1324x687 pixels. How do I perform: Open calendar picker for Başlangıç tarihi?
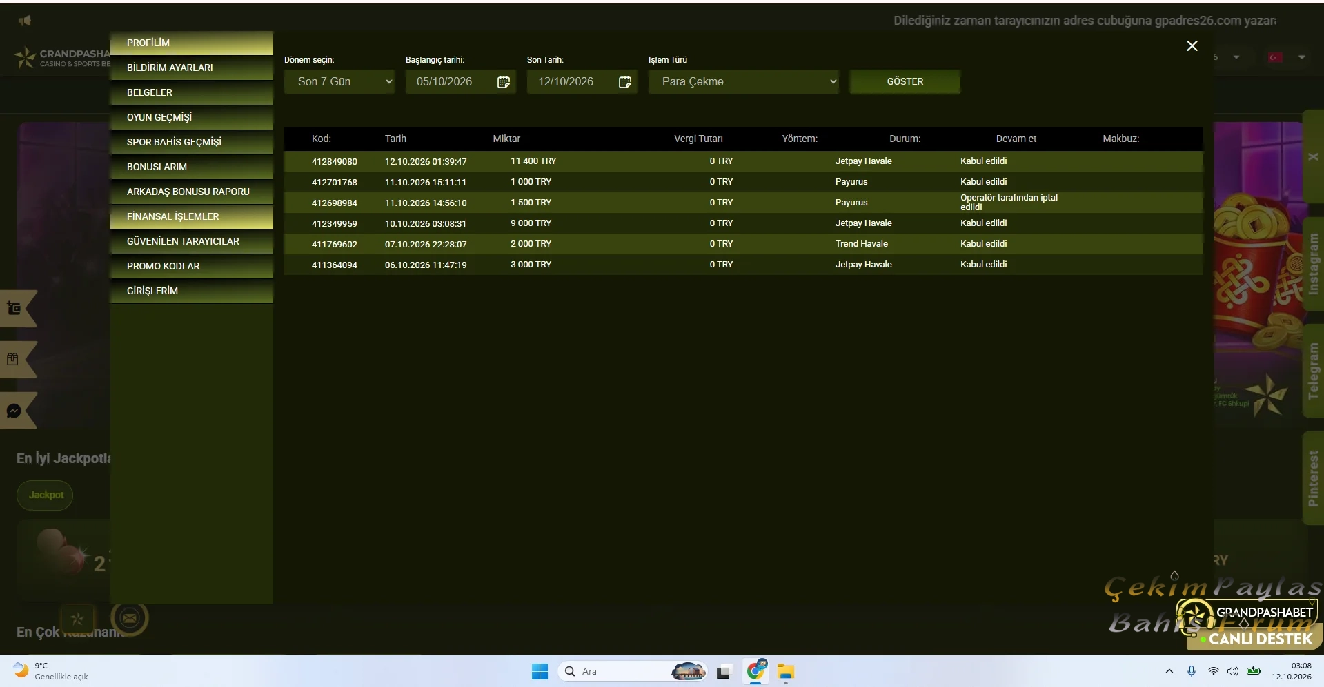tap(504, 82)
